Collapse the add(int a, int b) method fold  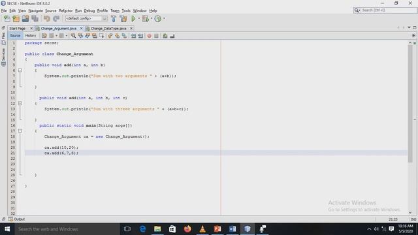tap(20, 70)
